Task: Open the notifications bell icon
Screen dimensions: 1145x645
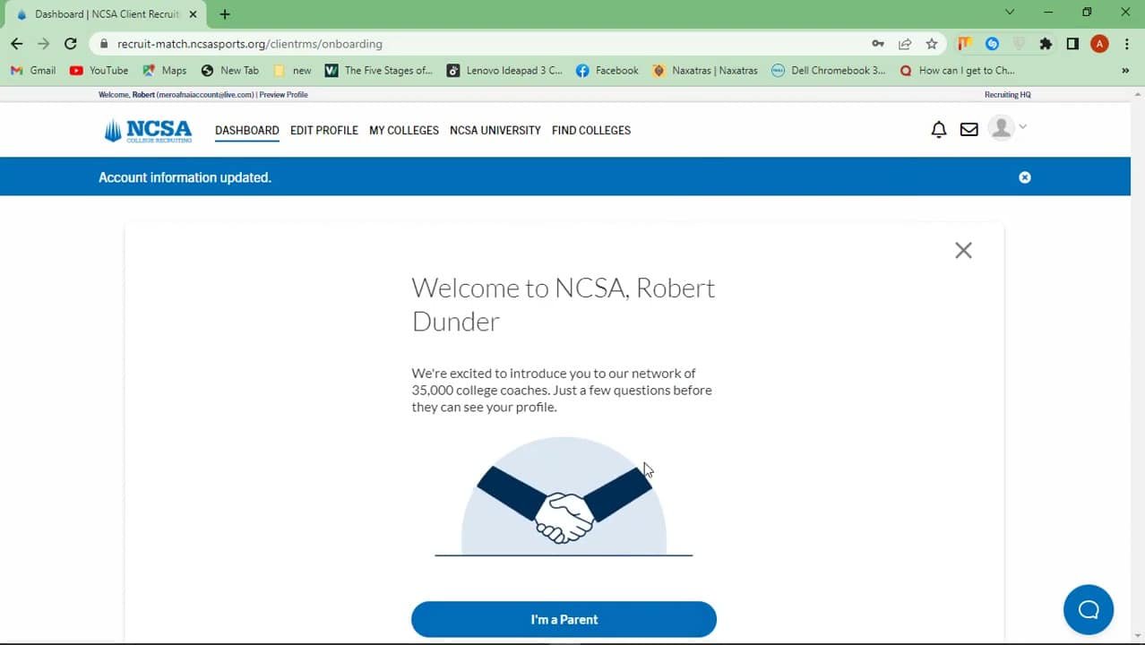Action: click(938, 129)
